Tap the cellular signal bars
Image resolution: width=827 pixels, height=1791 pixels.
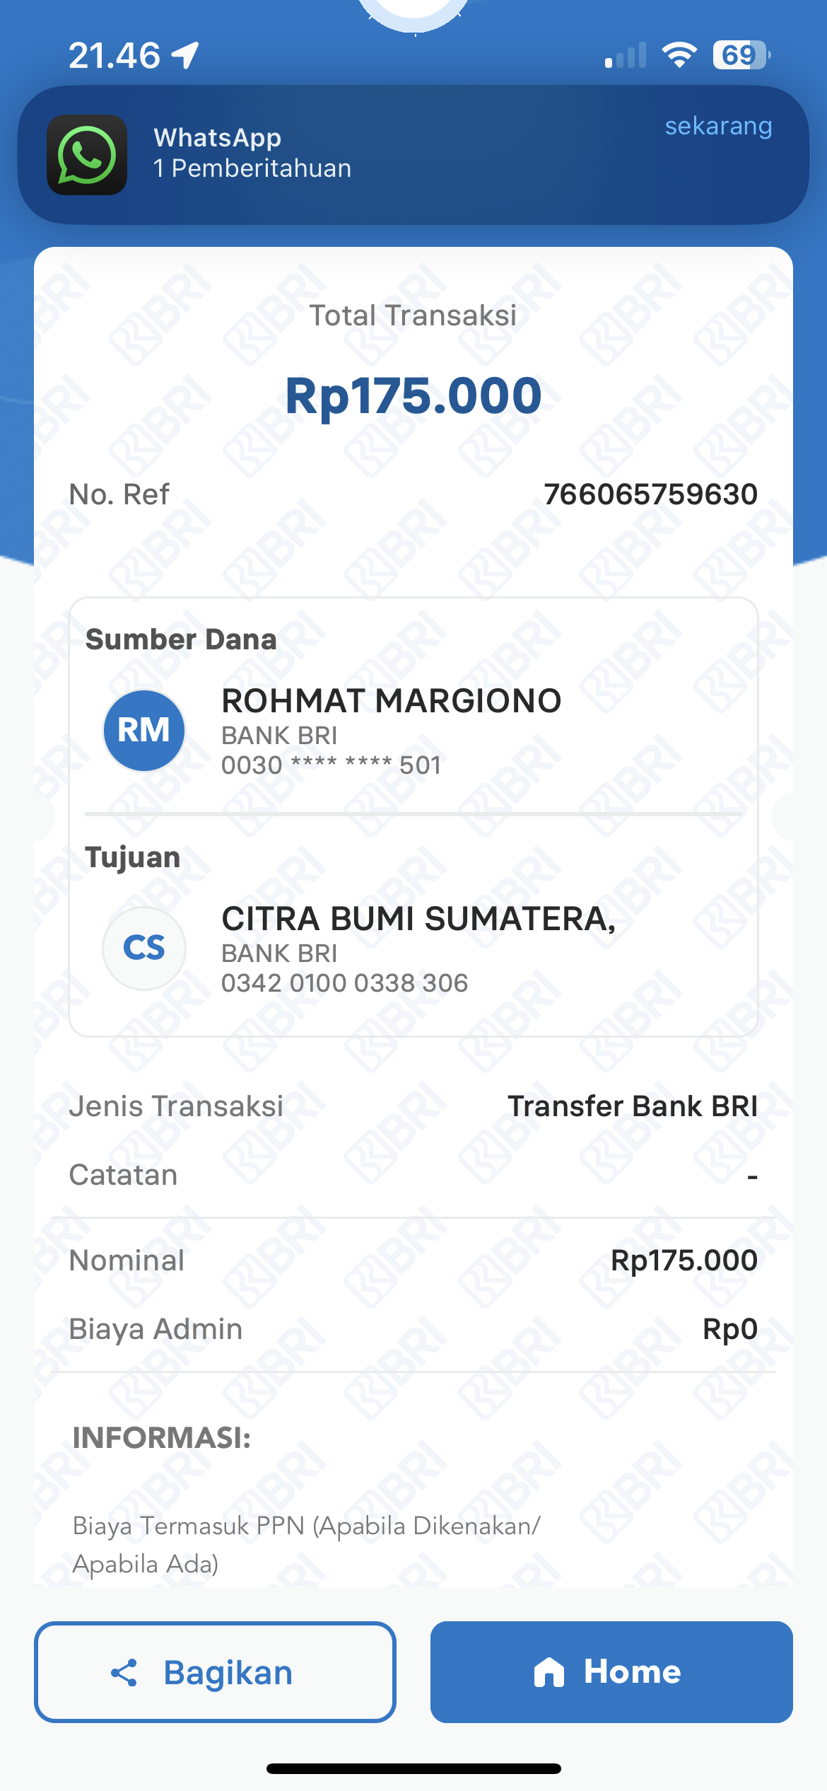(626, 55)
